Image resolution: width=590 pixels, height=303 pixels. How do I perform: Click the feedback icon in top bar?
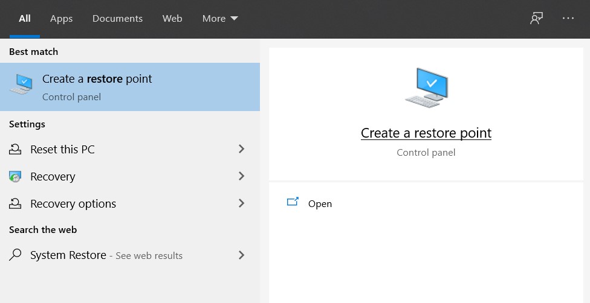(x=536, y=19)
